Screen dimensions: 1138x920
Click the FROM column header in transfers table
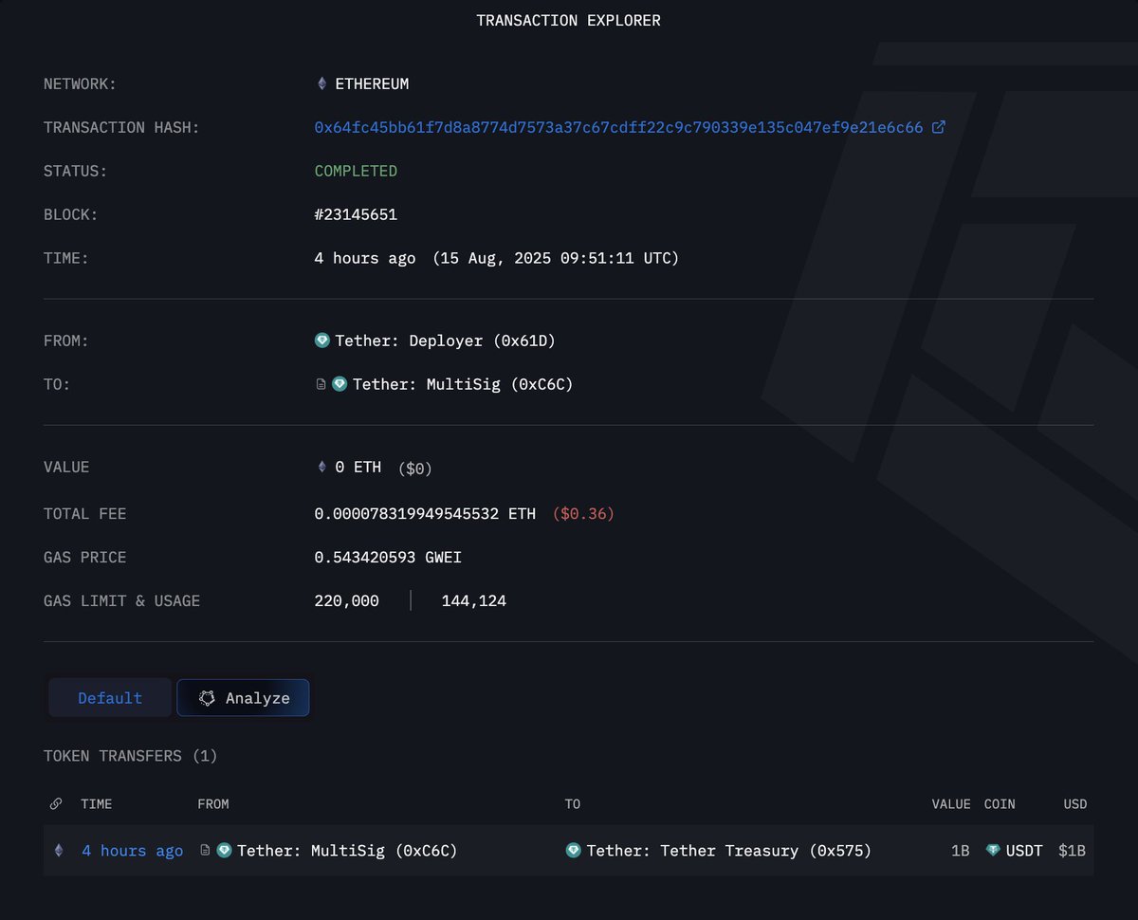coord(213,803)
